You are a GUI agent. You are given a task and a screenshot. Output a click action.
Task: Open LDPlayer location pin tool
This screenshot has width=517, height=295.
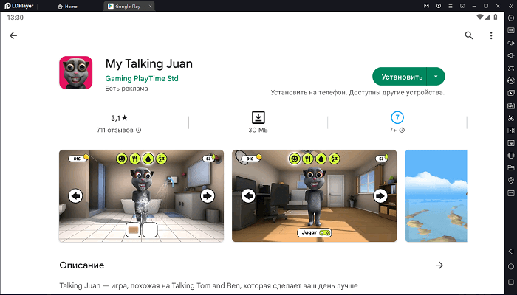coord(511,181)
